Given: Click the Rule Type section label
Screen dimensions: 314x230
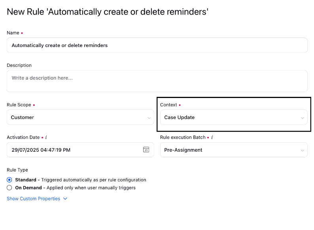Looking at the screenshot, I should point(17,170).
